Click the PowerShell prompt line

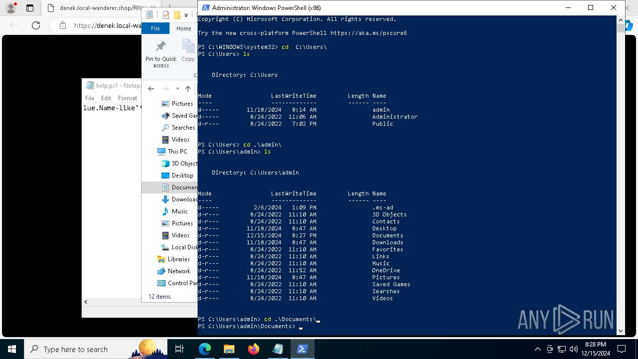tap(249, 326)
